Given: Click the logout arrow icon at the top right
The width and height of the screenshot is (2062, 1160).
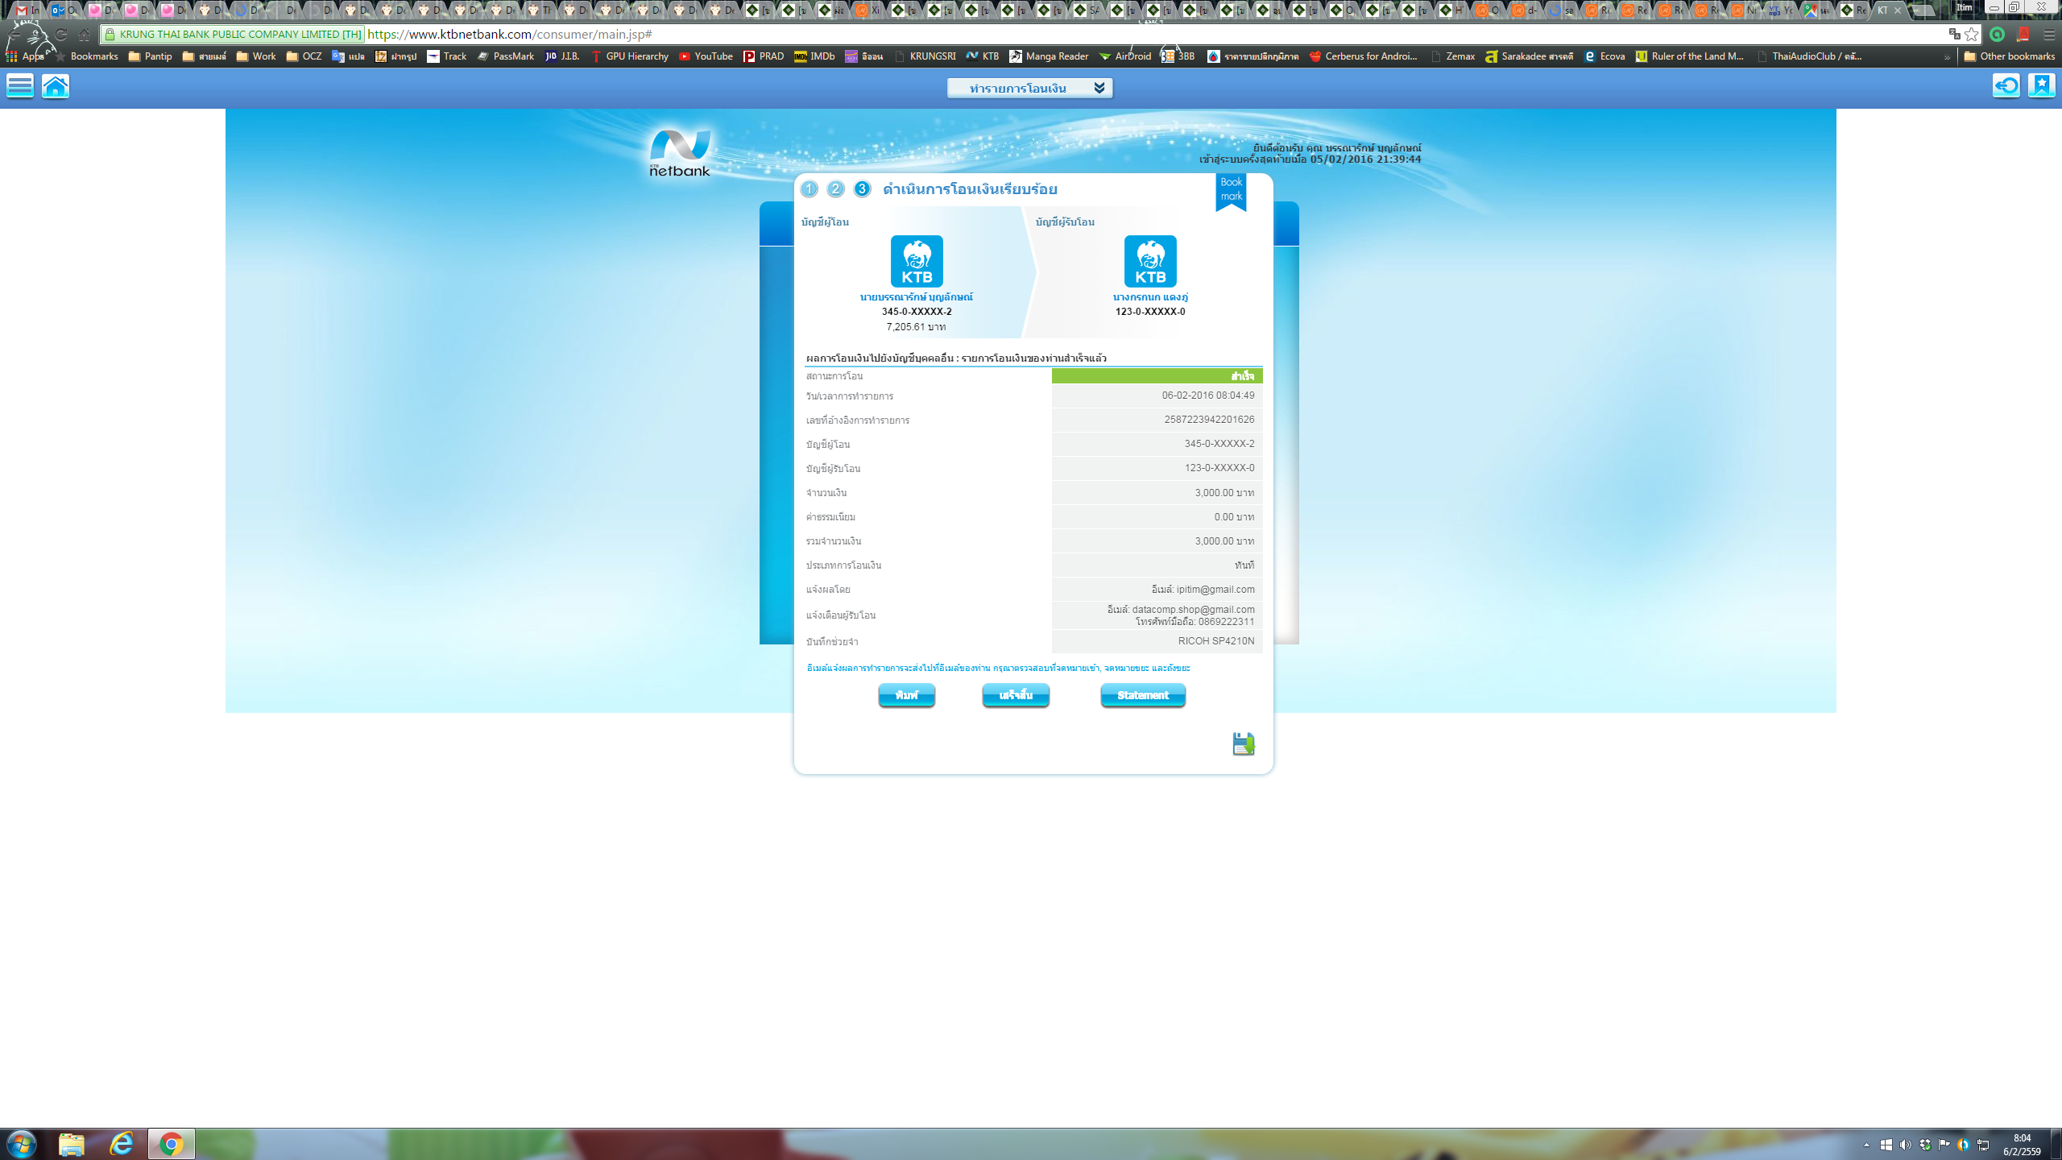Looking at the screenshot, I should [x=2006, y=85].
